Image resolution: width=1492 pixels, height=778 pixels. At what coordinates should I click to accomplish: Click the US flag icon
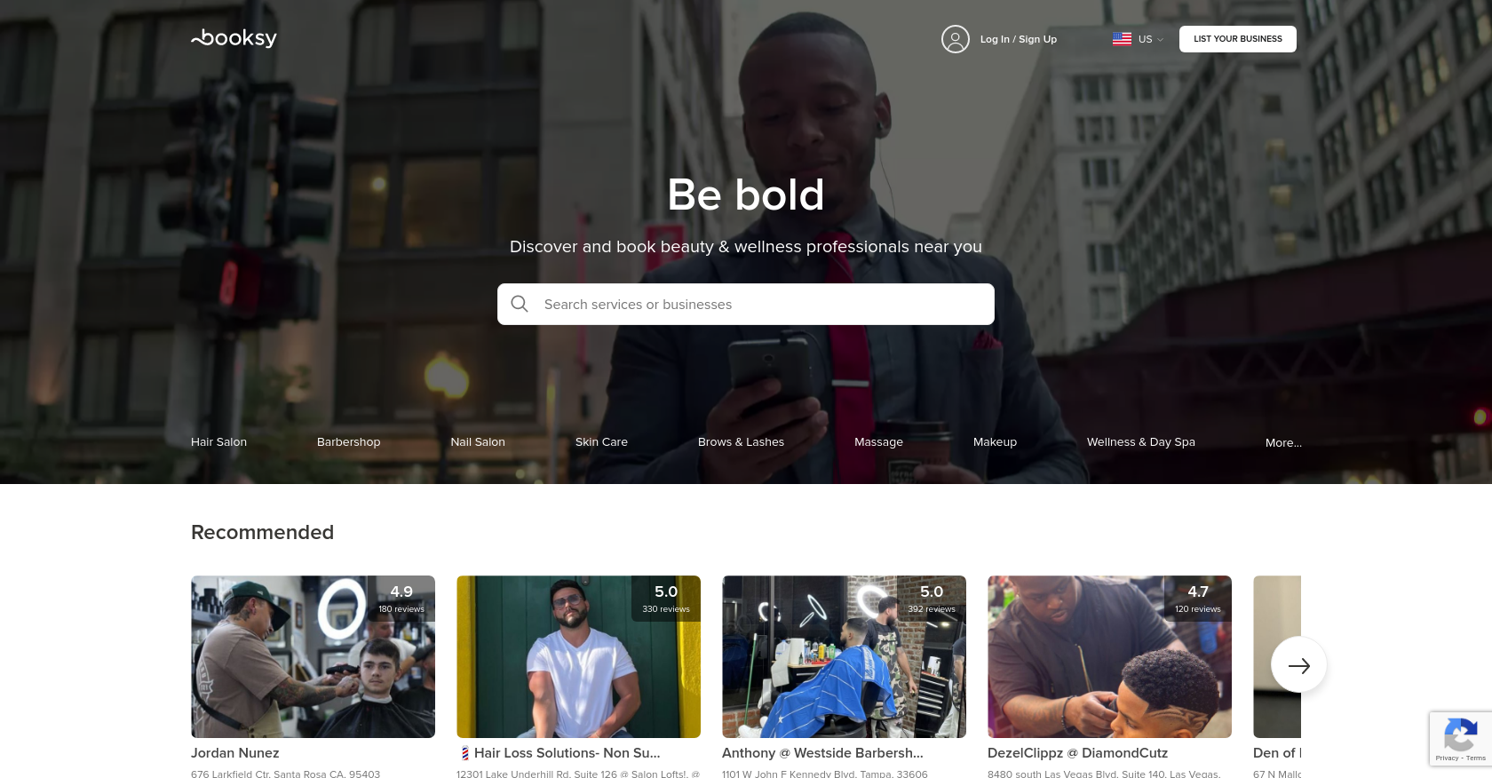(x=1122, y=39)
